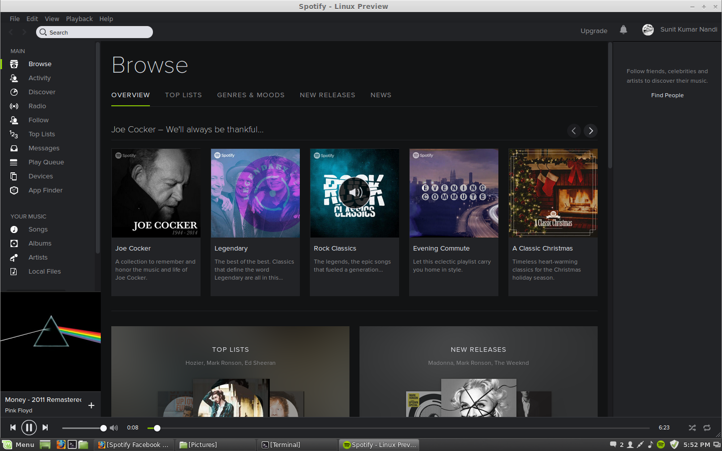Click the track progress bar

pyautogui.click(x=399, y=428)
